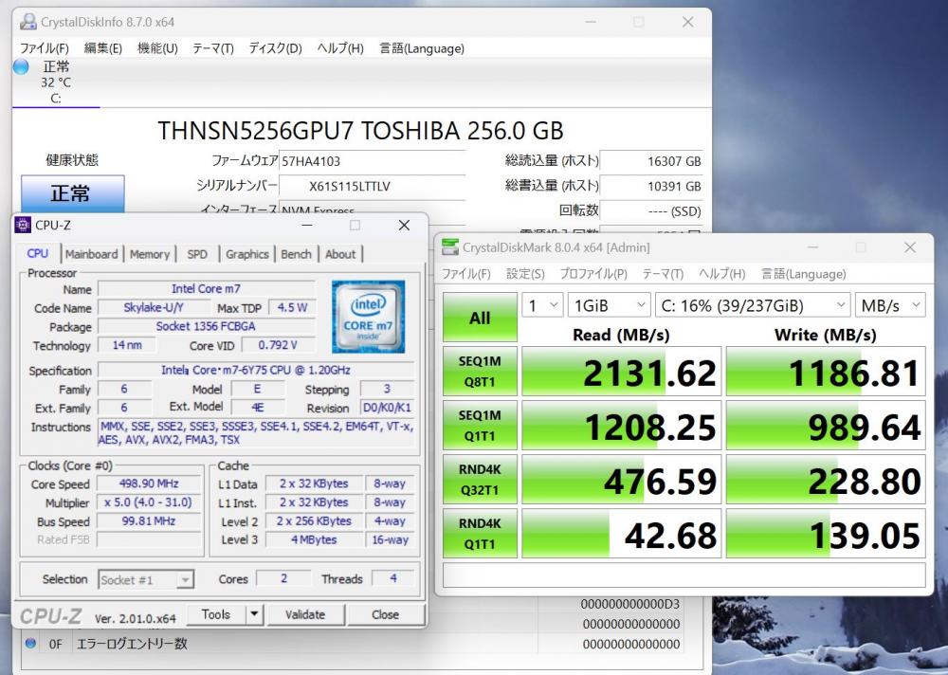The height and width of the screenshot is (675, 948).
Task: Start the RND4K Q32T1 benchmark
Action: [x=480, y=480]
